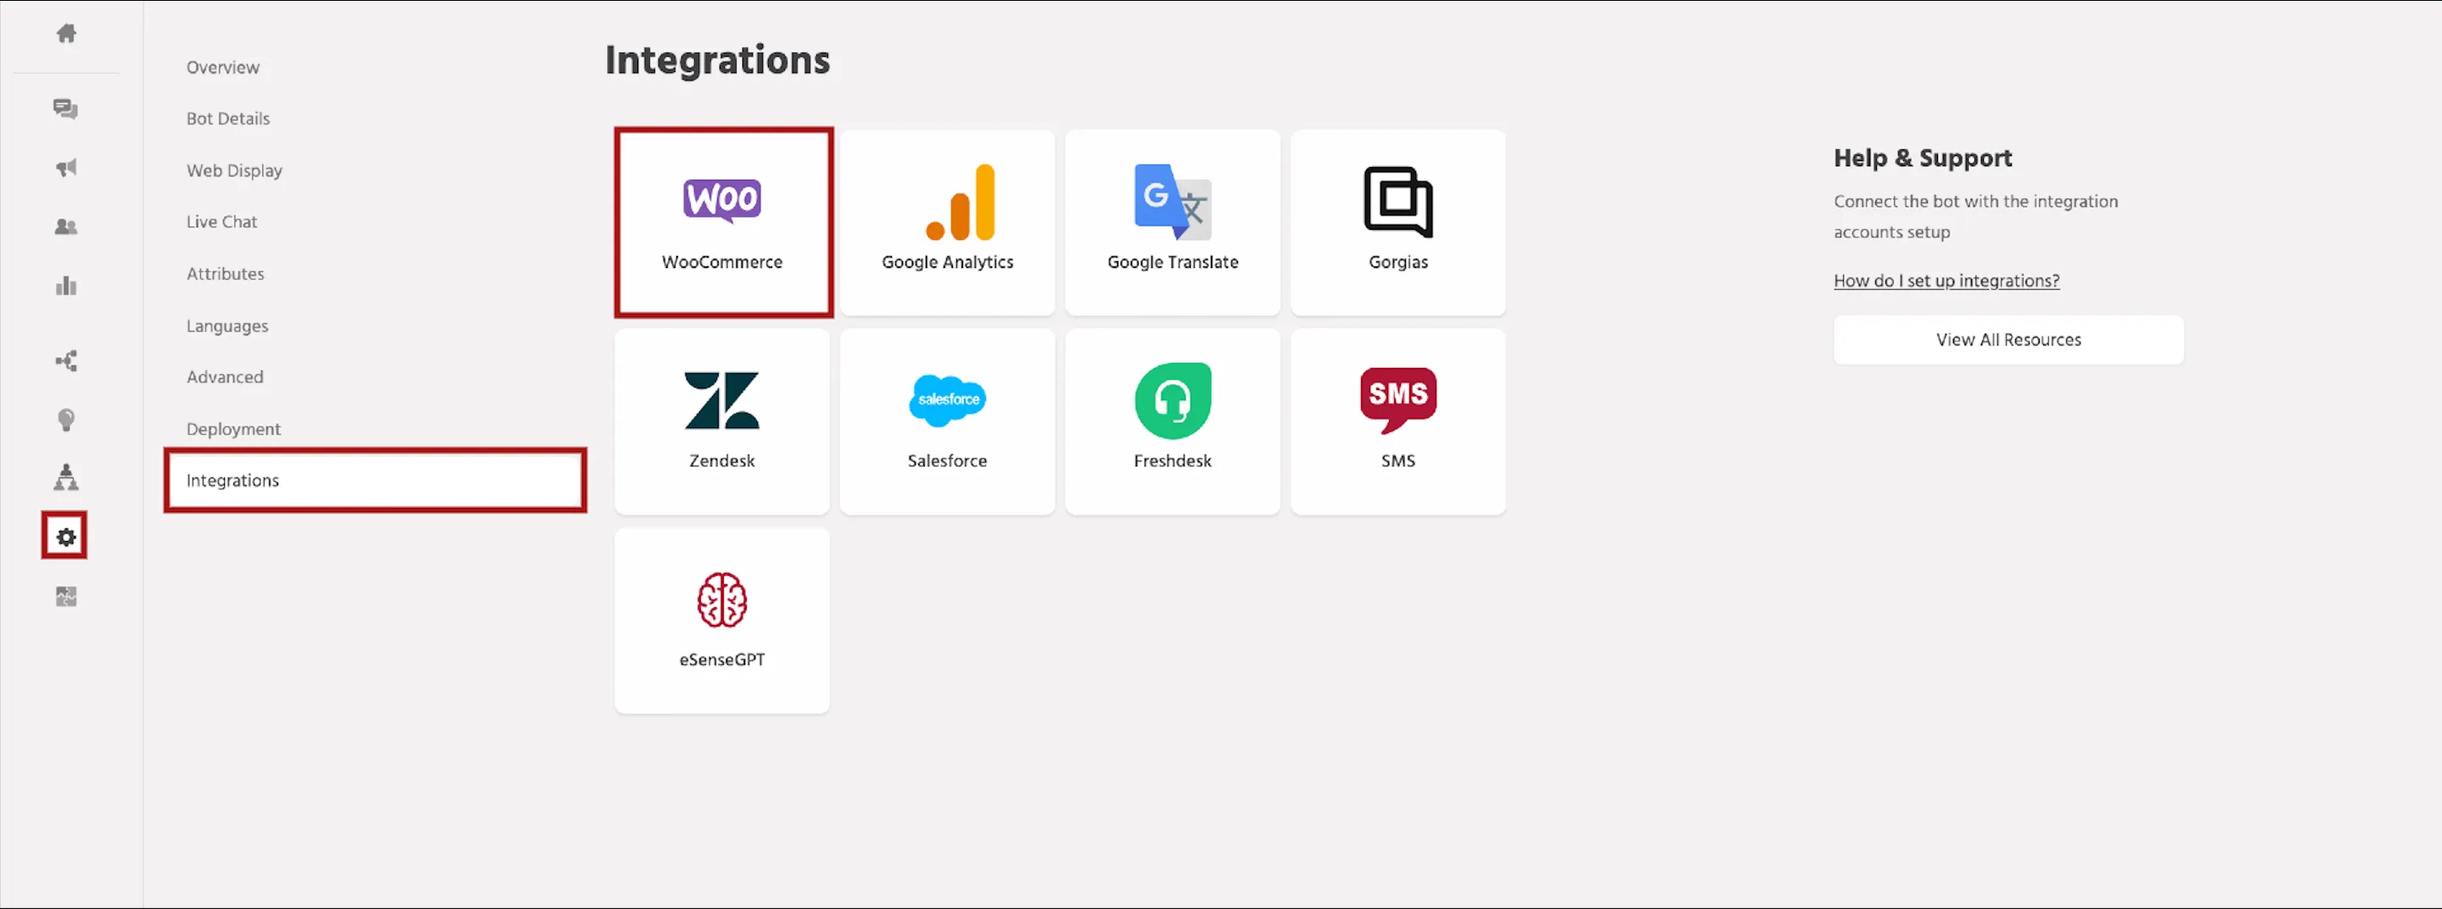Open the Bot Details settings page
This screenshot has height=909, width=2442.
227,119
